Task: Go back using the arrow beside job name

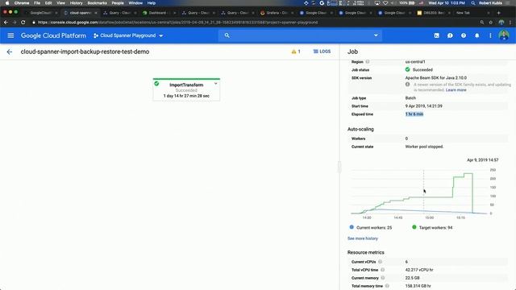Action: pos(10,52)
